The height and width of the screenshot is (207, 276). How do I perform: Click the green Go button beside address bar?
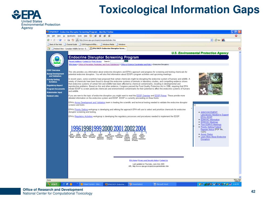point(217,40)
